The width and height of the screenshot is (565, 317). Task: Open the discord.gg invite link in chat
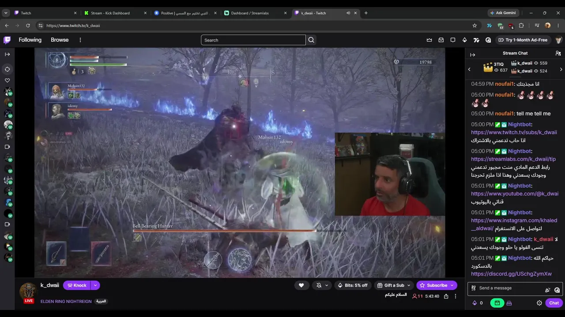pyautogui.click(x=511, y=274)
